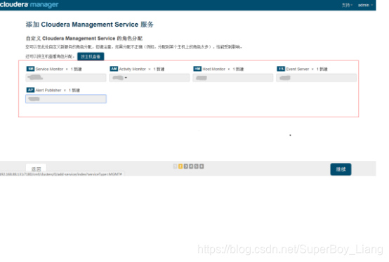Click the 'Event Server' role label
This screenshot has width=389, height=262.
click(298, 69)
